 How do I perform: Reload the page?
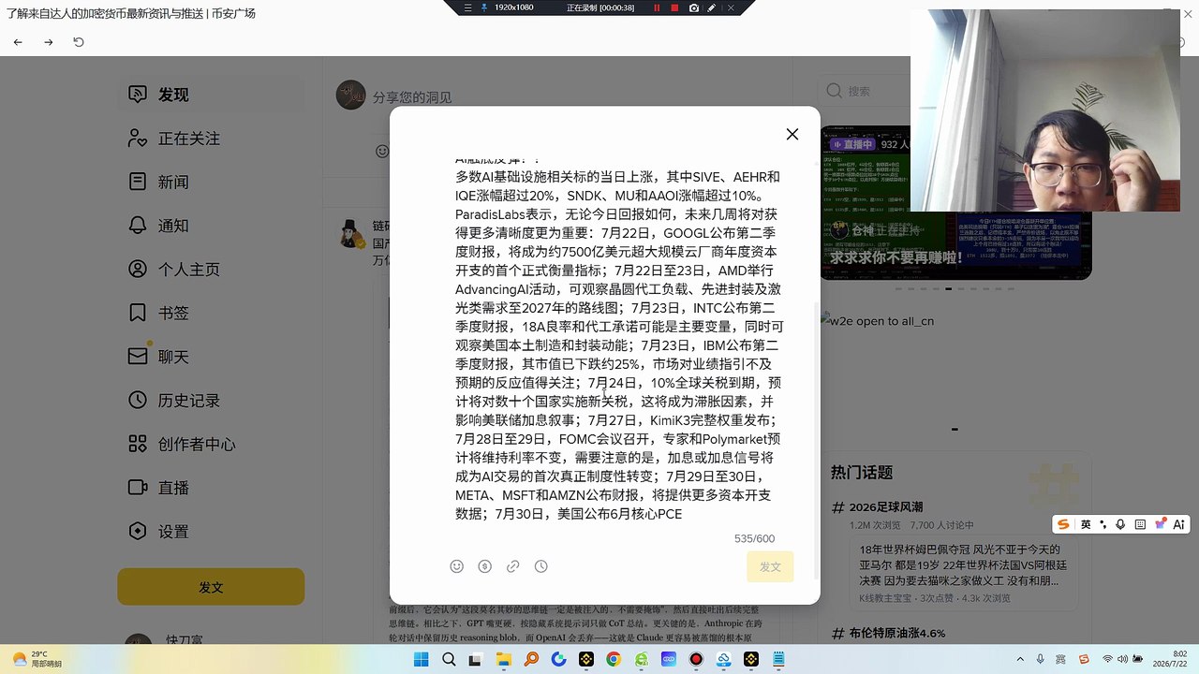[79, 42]
